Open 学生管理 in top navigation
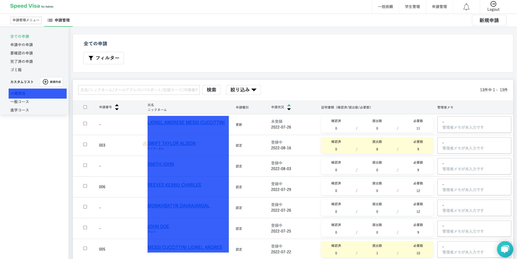 tap(412, 7)
